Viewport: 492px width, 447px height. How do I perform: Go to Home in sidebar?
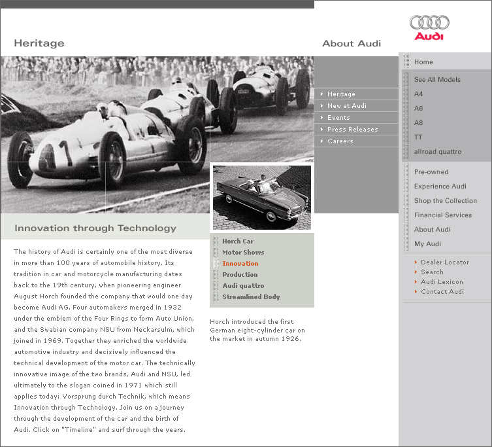click(423, 62)
